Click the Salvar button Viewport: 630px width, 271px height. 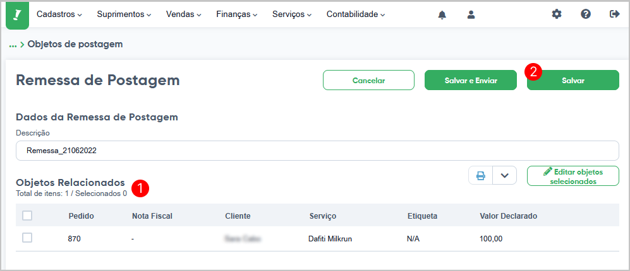pos(573,80)
